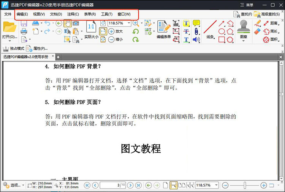Select the Hand tool
Viewport: 285px width, 192px height.
tap(67, 23)
